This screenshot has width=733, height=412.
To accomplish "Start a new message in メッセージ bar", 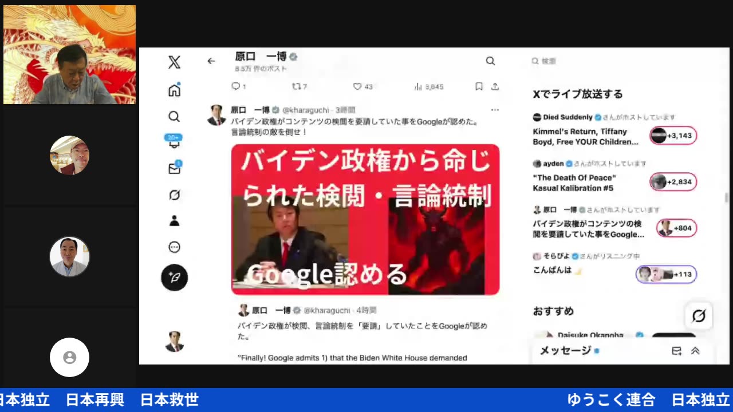I will 676,351.
